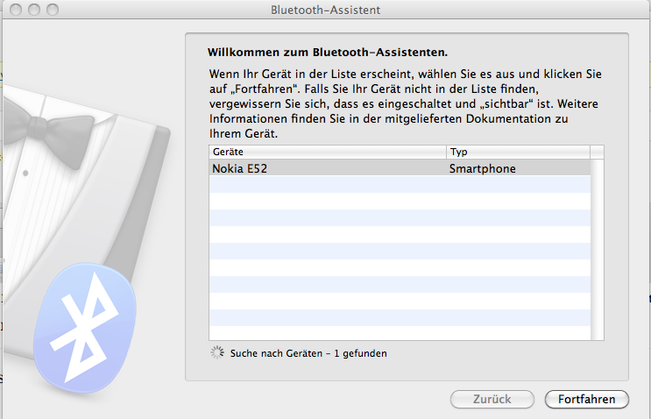This screenshot has height=419, width=651.
Task: Click the spinning search progress indicator
Action: 217,353
